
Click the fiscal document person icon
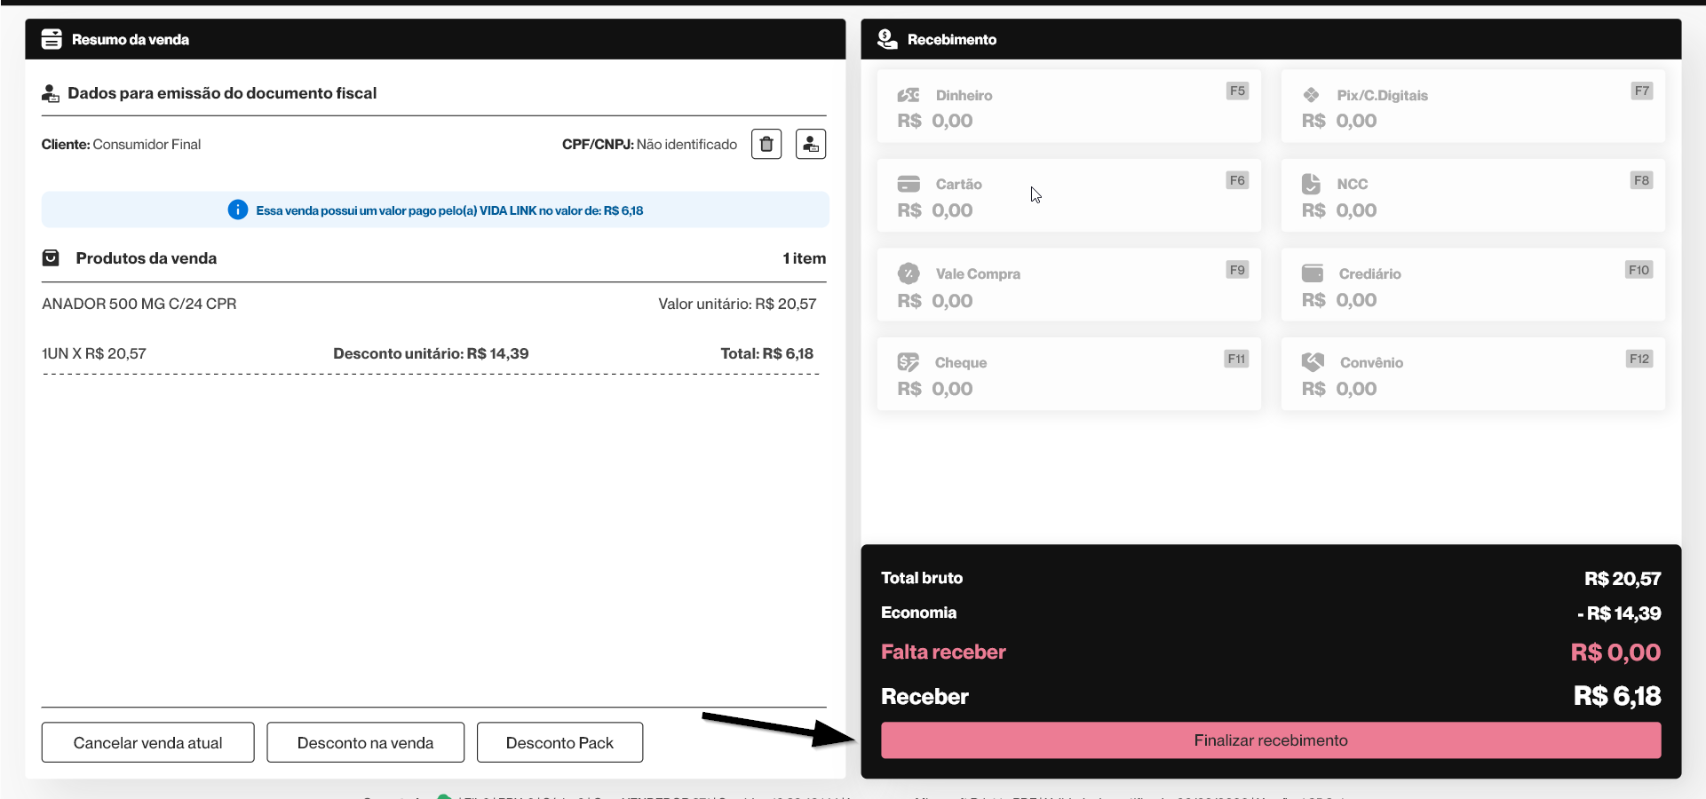(51, 93)
